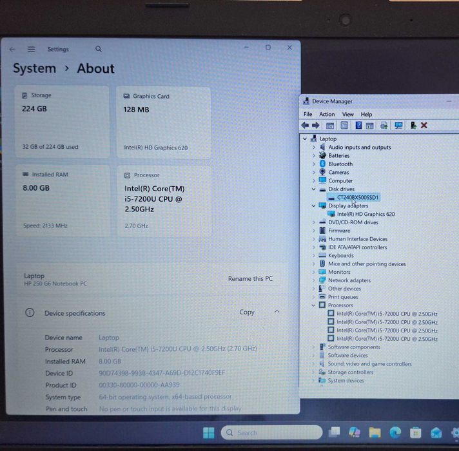Open the Copilot icon on taskbar
Image resolution: width=459 pixels, height=451 pixels.
(355, 432)
